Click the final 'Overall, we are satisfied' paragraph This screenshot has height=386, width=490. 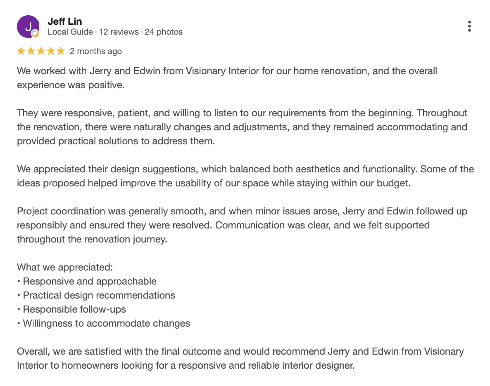click(240, 358)
